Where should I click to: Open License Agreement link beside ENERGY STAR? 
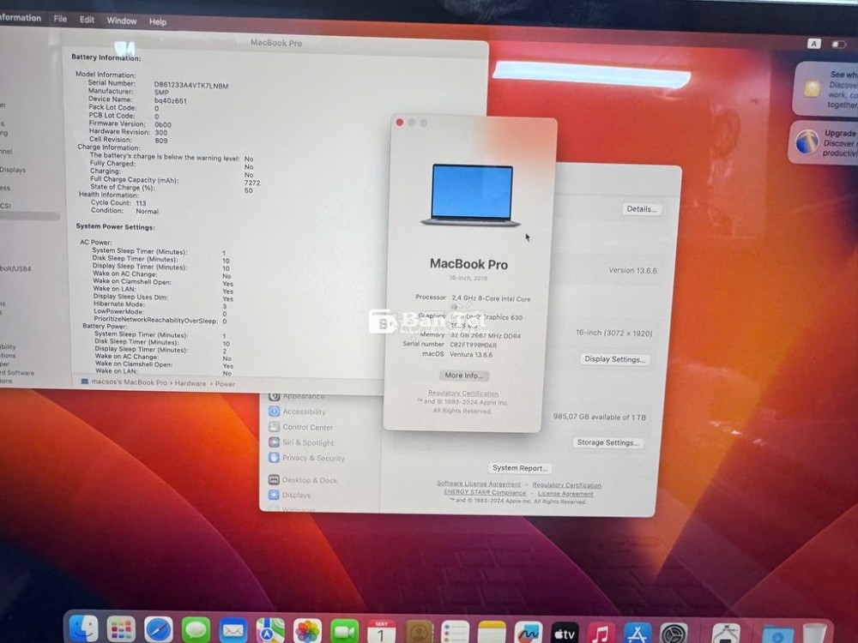pos(565,493)
